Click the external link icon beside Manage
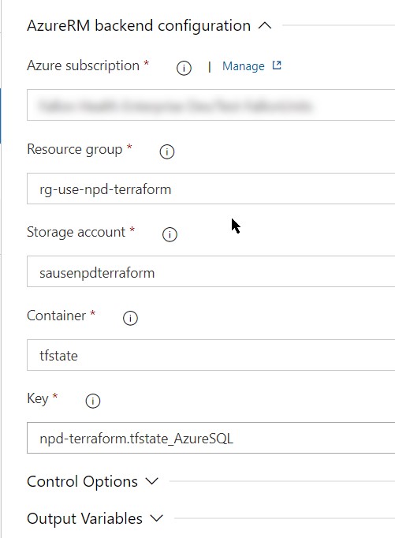 [x=277, y=65]
